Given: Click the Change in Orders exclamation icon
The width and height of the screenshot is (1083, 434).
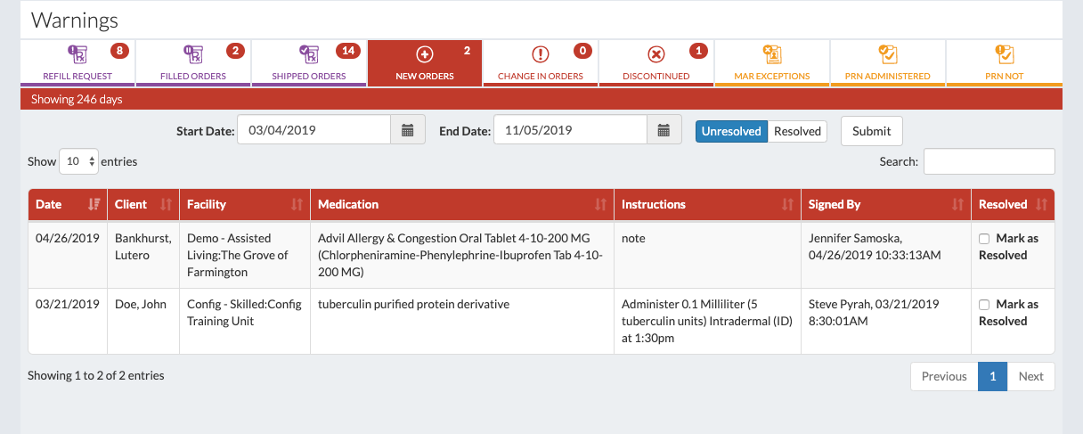Looking at the screenshot, I should coord(540,55).
